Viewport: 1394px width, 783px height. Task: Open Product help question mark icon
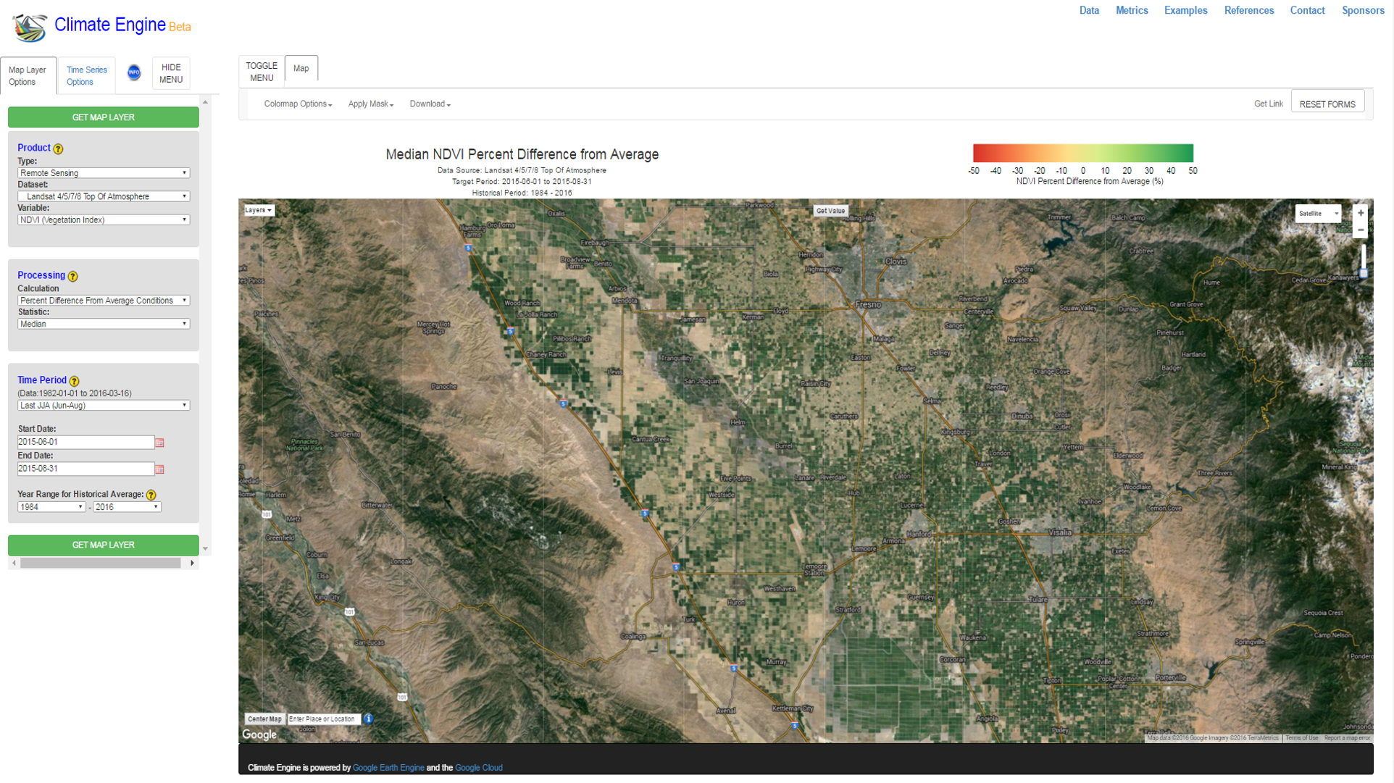click(58, 148)
